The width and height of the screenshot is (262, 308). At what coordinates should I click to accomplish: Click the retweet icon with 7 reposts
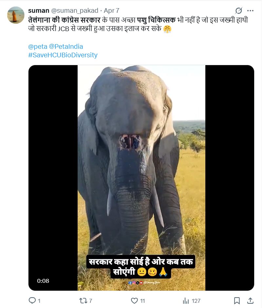[x=82, y=300]
